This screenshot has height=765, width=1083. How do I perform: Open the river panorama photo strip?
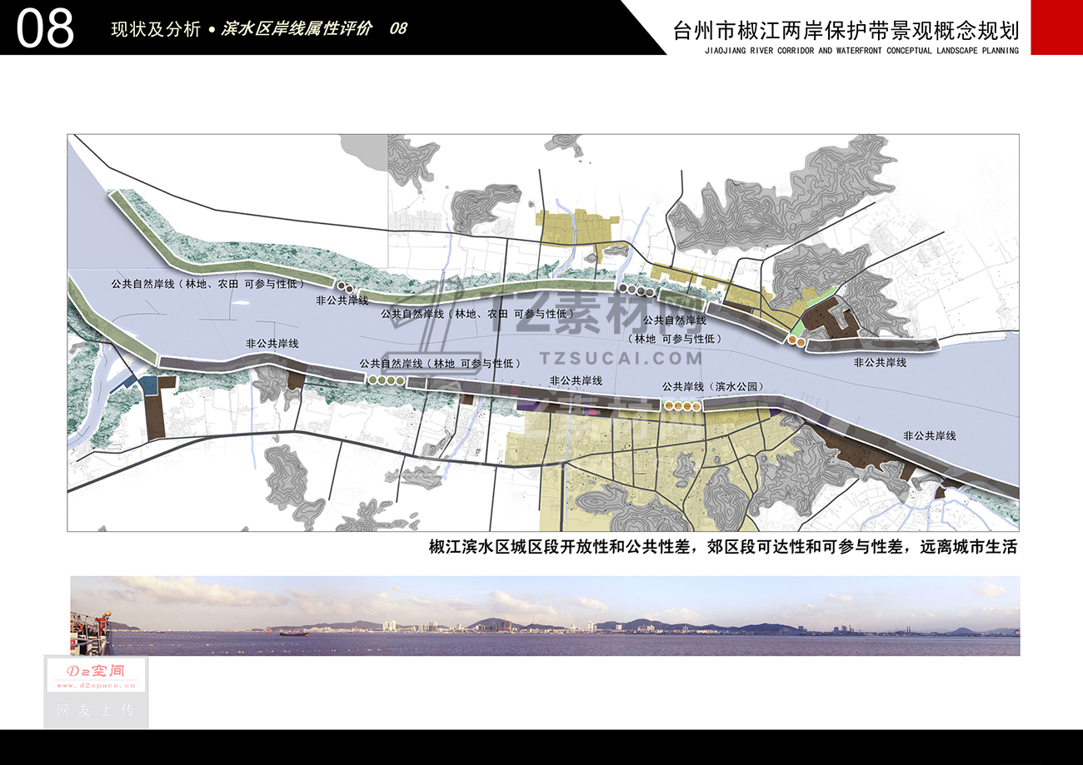coord(545,616)
